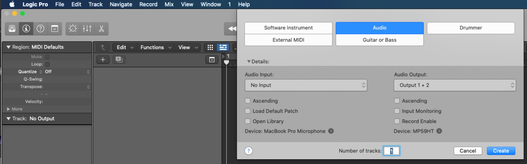The width and height of the screenshot is (527, 164).
Task: Select Guitar or Bass track type
Action: tap(380, 40)
